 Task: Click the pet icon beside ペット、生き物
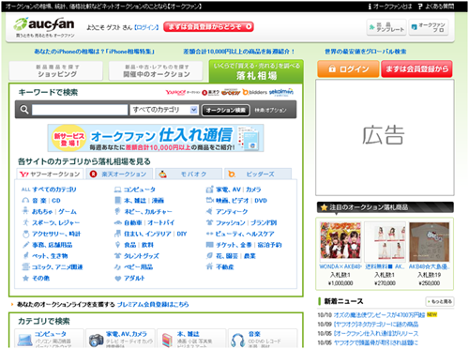(25, 256)
